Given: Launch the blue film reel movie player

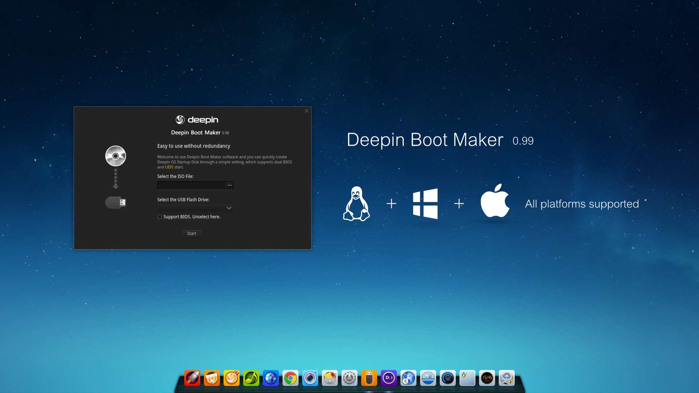Looking at the screenshot, I should click(270, 378).
